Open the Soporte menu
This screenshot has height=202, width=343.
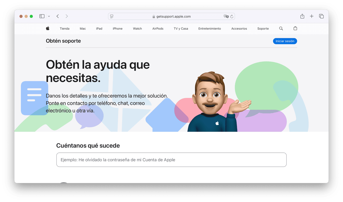(x=263, y=28)
